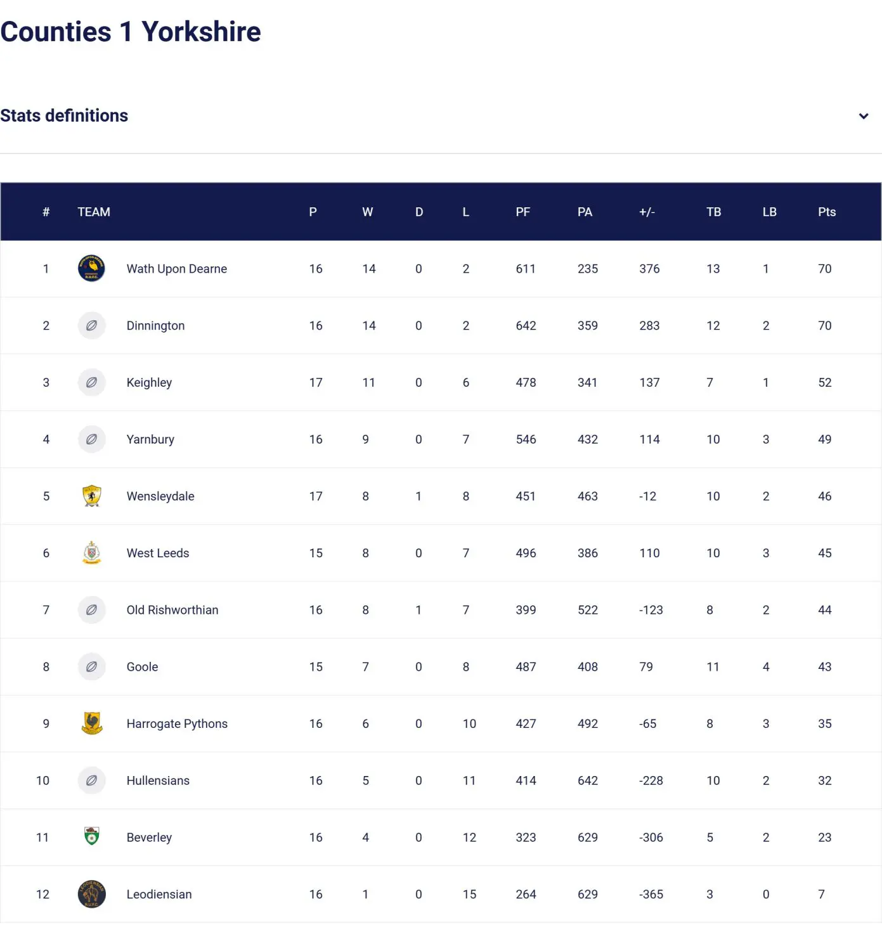Click the Wath Upon Dearne club crest
This screenshot has height=951, width=882.
tap(91, 269)
